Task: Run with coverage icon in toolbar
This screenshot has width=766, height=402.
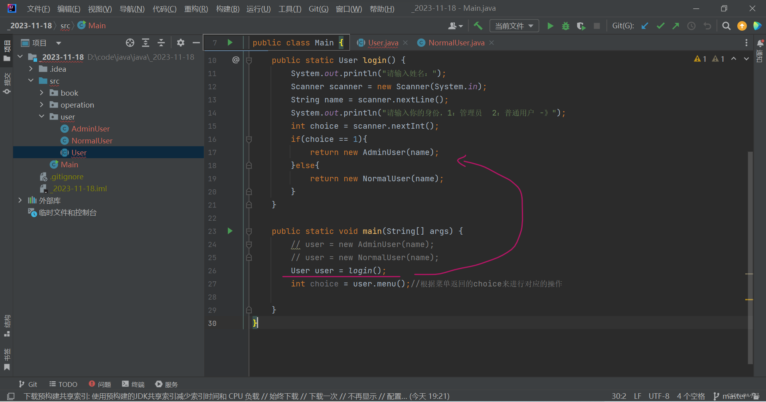Action: [581, 26]
